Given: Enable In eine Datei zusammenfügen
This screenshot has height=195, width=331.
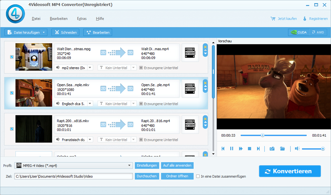Looking at the screenshot, I should (x=198, y=176).
